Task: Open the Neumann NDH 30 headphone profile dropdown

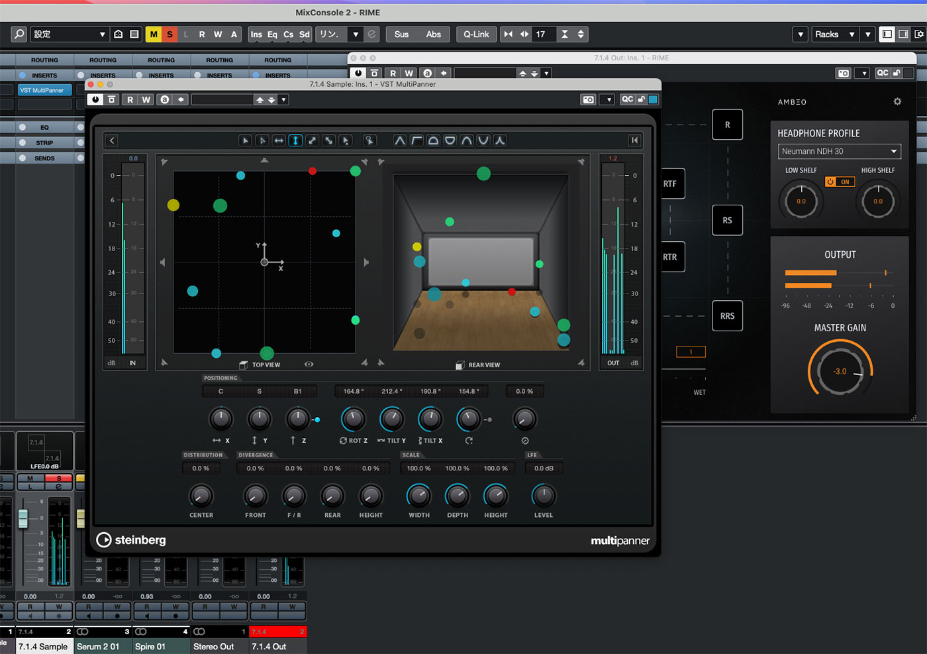Action: (x=839, y=152)
